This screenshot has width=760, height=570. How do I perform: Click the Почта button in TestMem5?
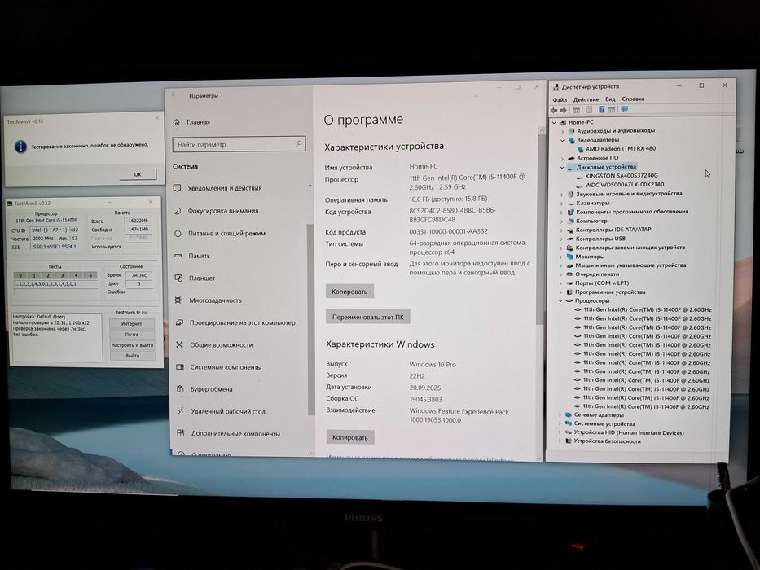pos(132,335)
